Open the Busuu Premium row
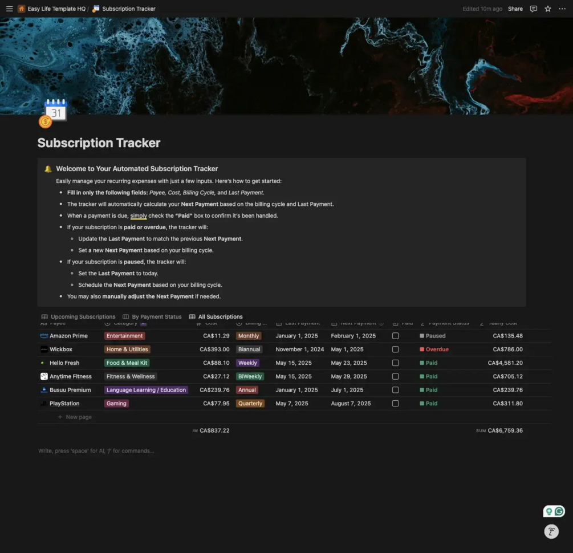Image resolution: width=573 pixels, height=553 pixels. pos(70,390)
